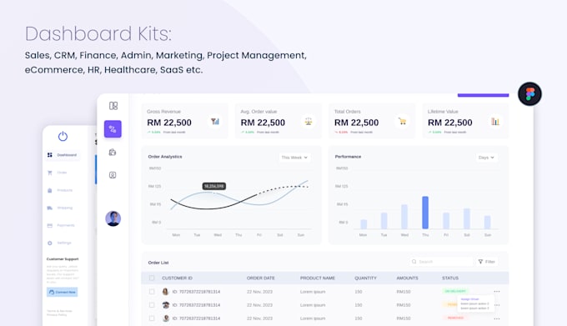Open Dashboard text label in left panel menu
Image resolution: width=567 pixels, height=326 pixels.
click(67, 155)
